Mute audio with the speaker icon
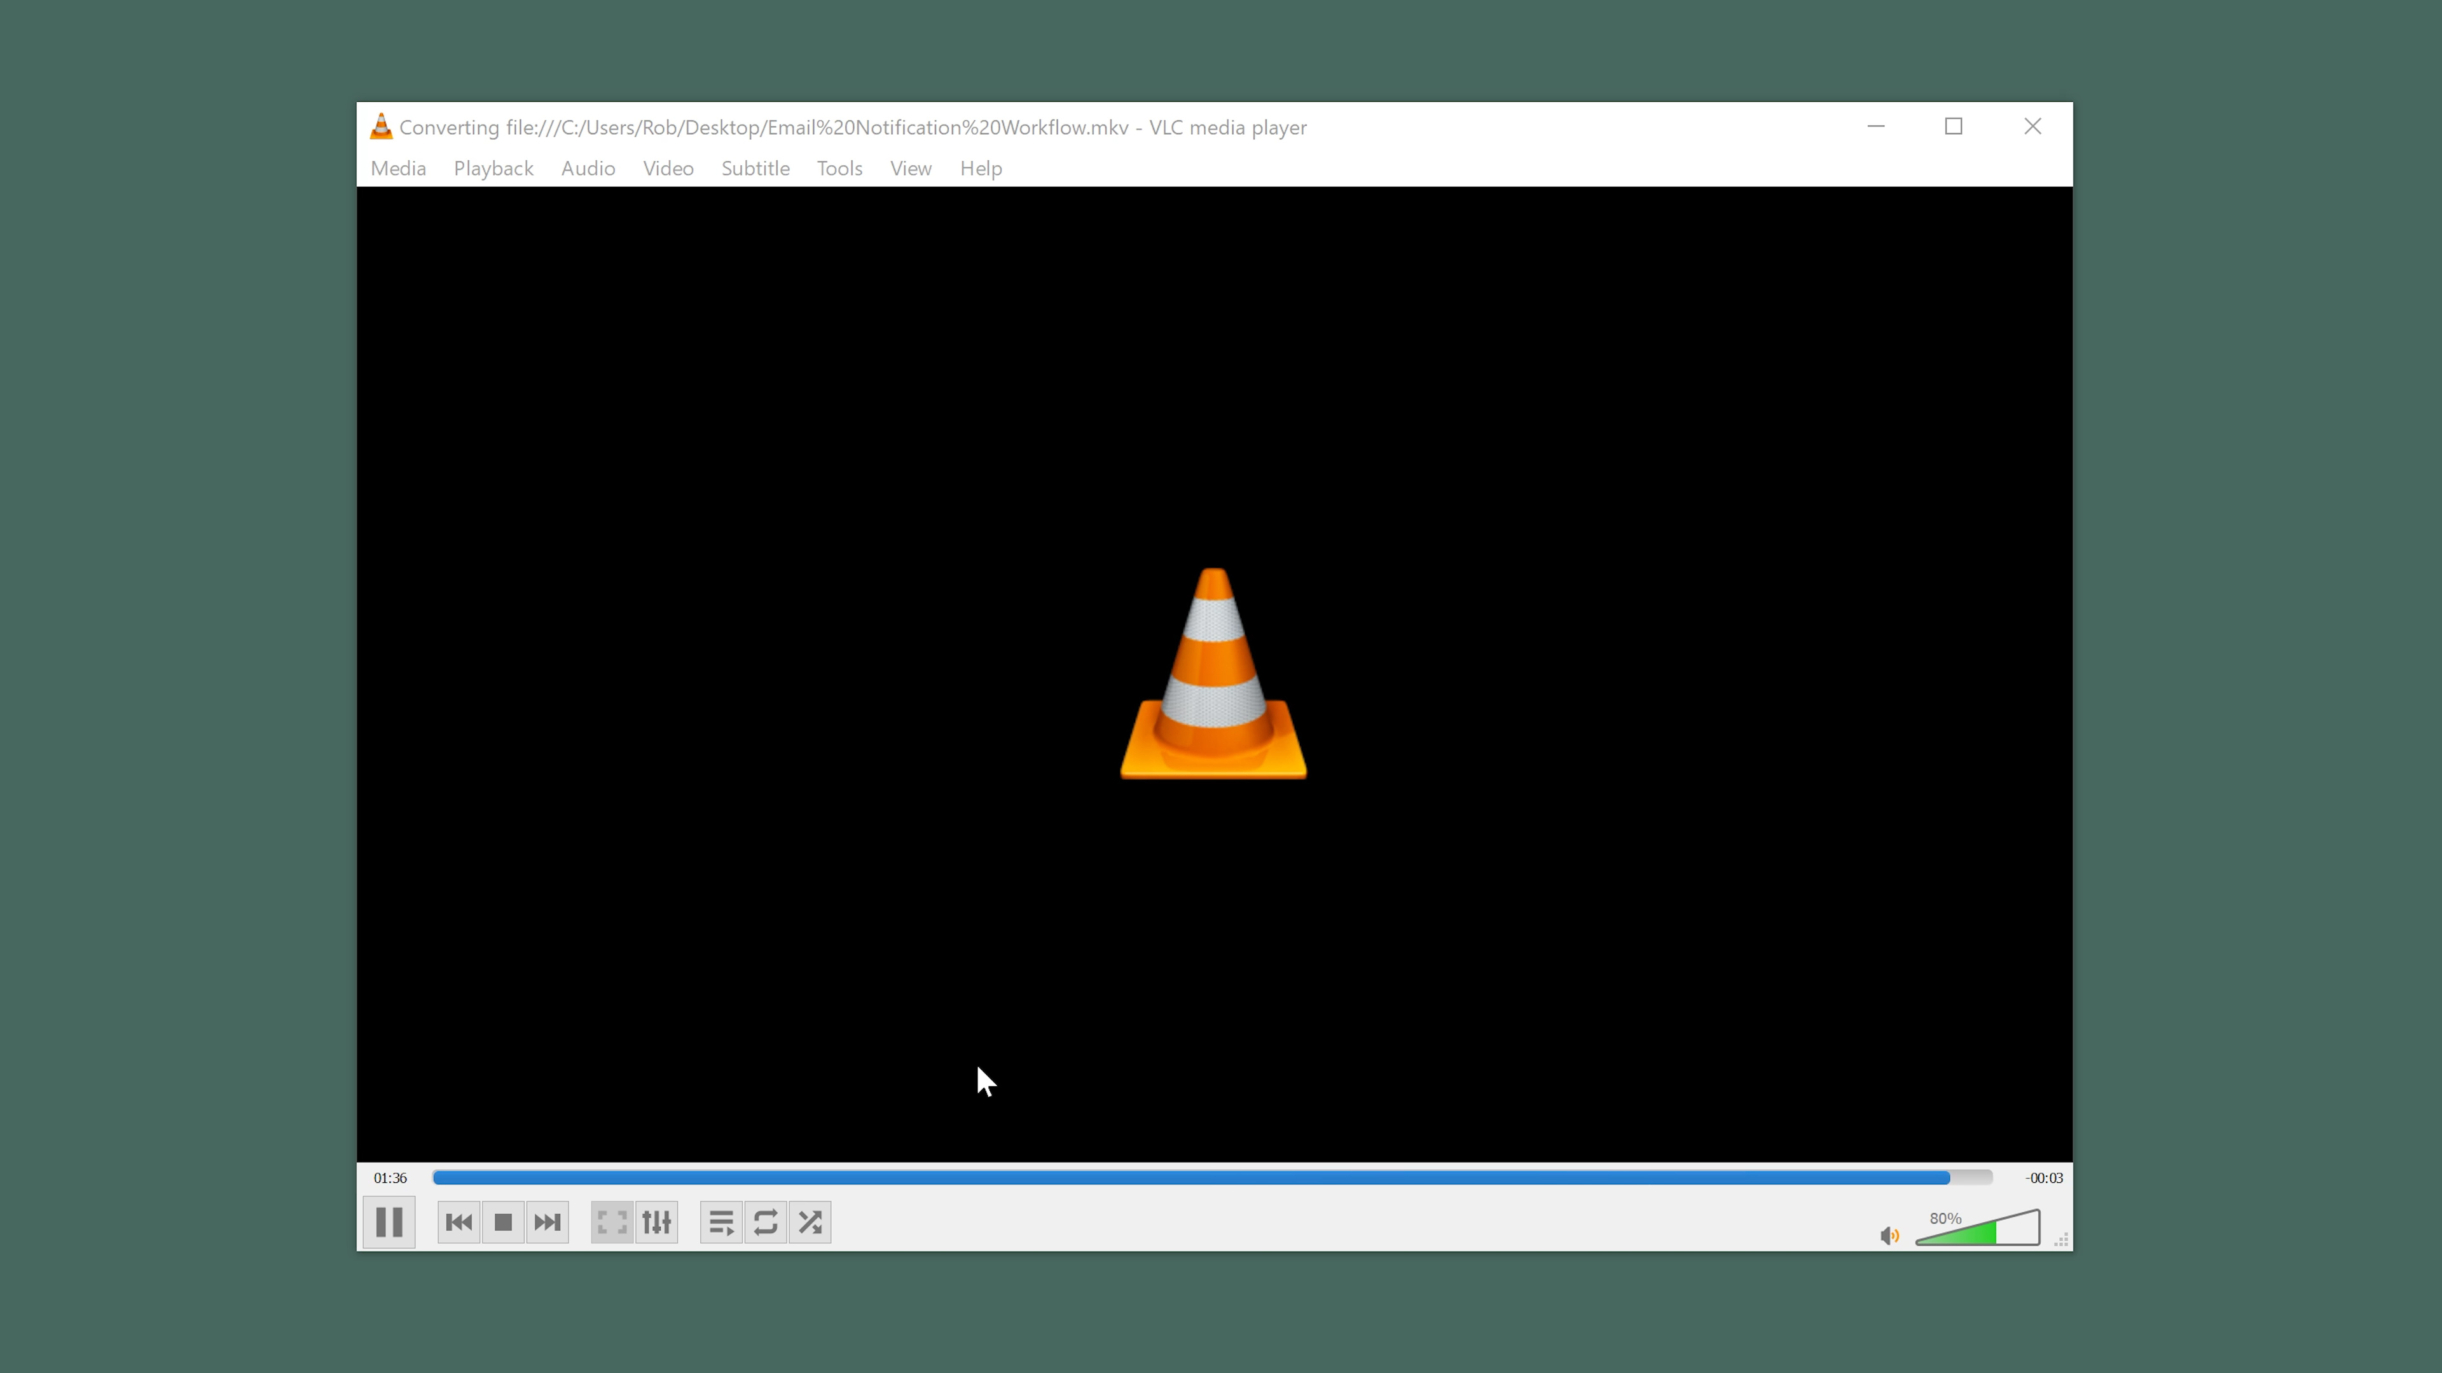The image size is (2442, 1373). 1889,1236
